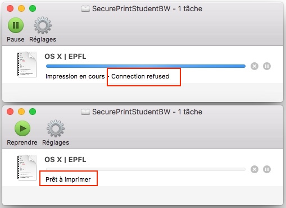
Task: Pause the printer queue in top window
Action: pyautogui.click(x=16, y=25)
